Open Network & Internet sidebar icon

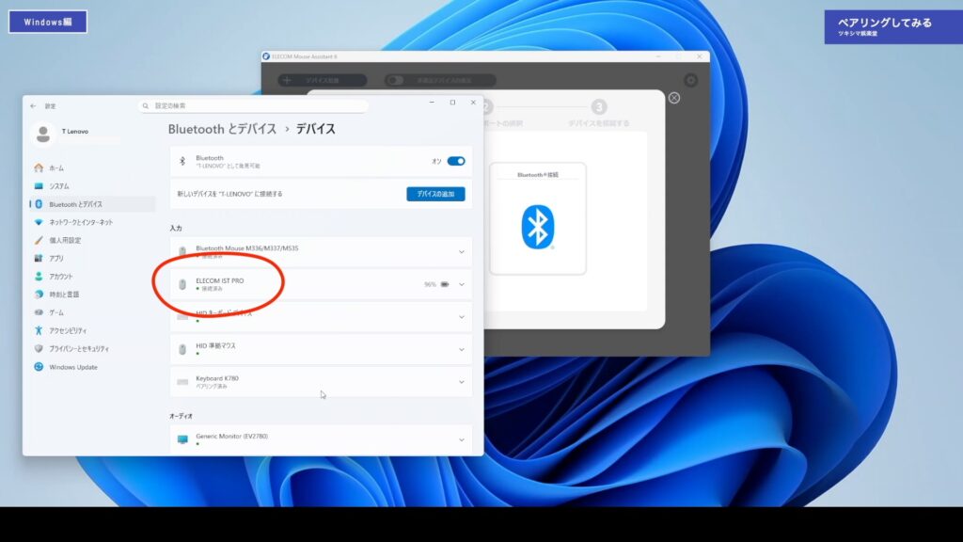39,222
